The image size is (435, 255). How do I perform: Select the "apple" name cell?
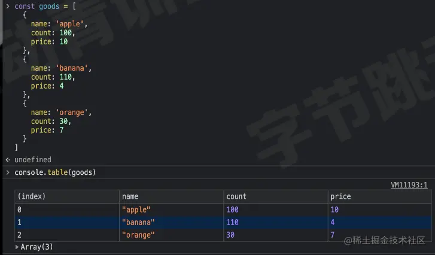click(x=136, y=210)
